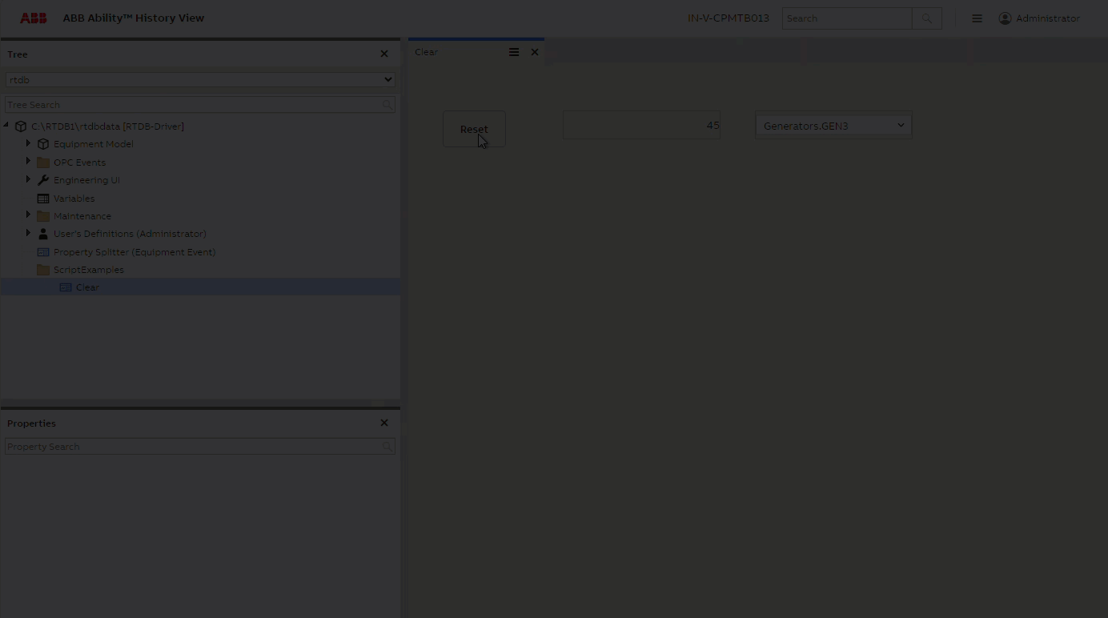Click the Engineering UI wrench icon
This screenshot has width=1108, height=618.
click(43, 180)
